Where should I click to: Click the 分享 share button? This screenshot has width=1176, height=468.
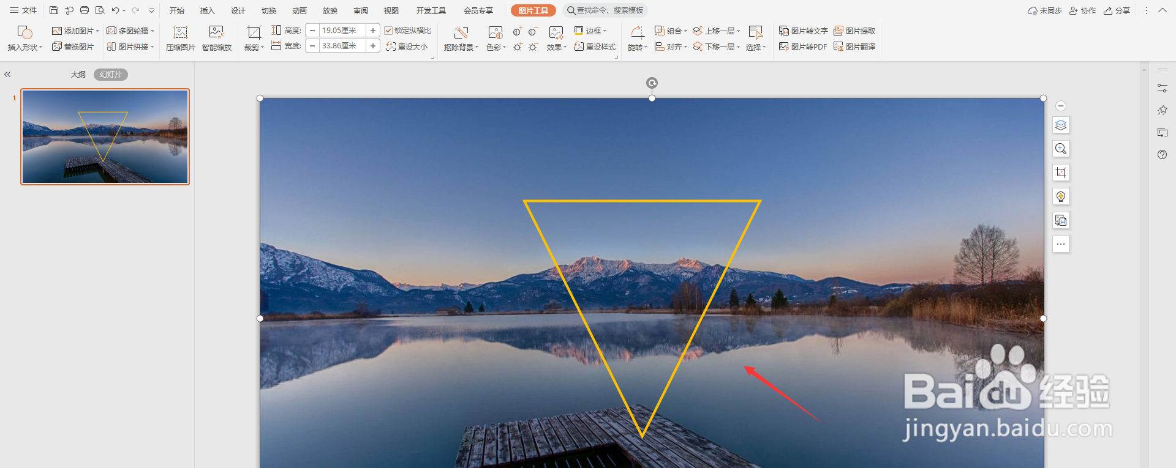[1117, 10]
